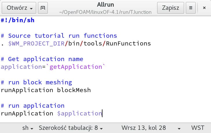Open the Szerokość tabulacji dropdown

[x=71, y=128]
